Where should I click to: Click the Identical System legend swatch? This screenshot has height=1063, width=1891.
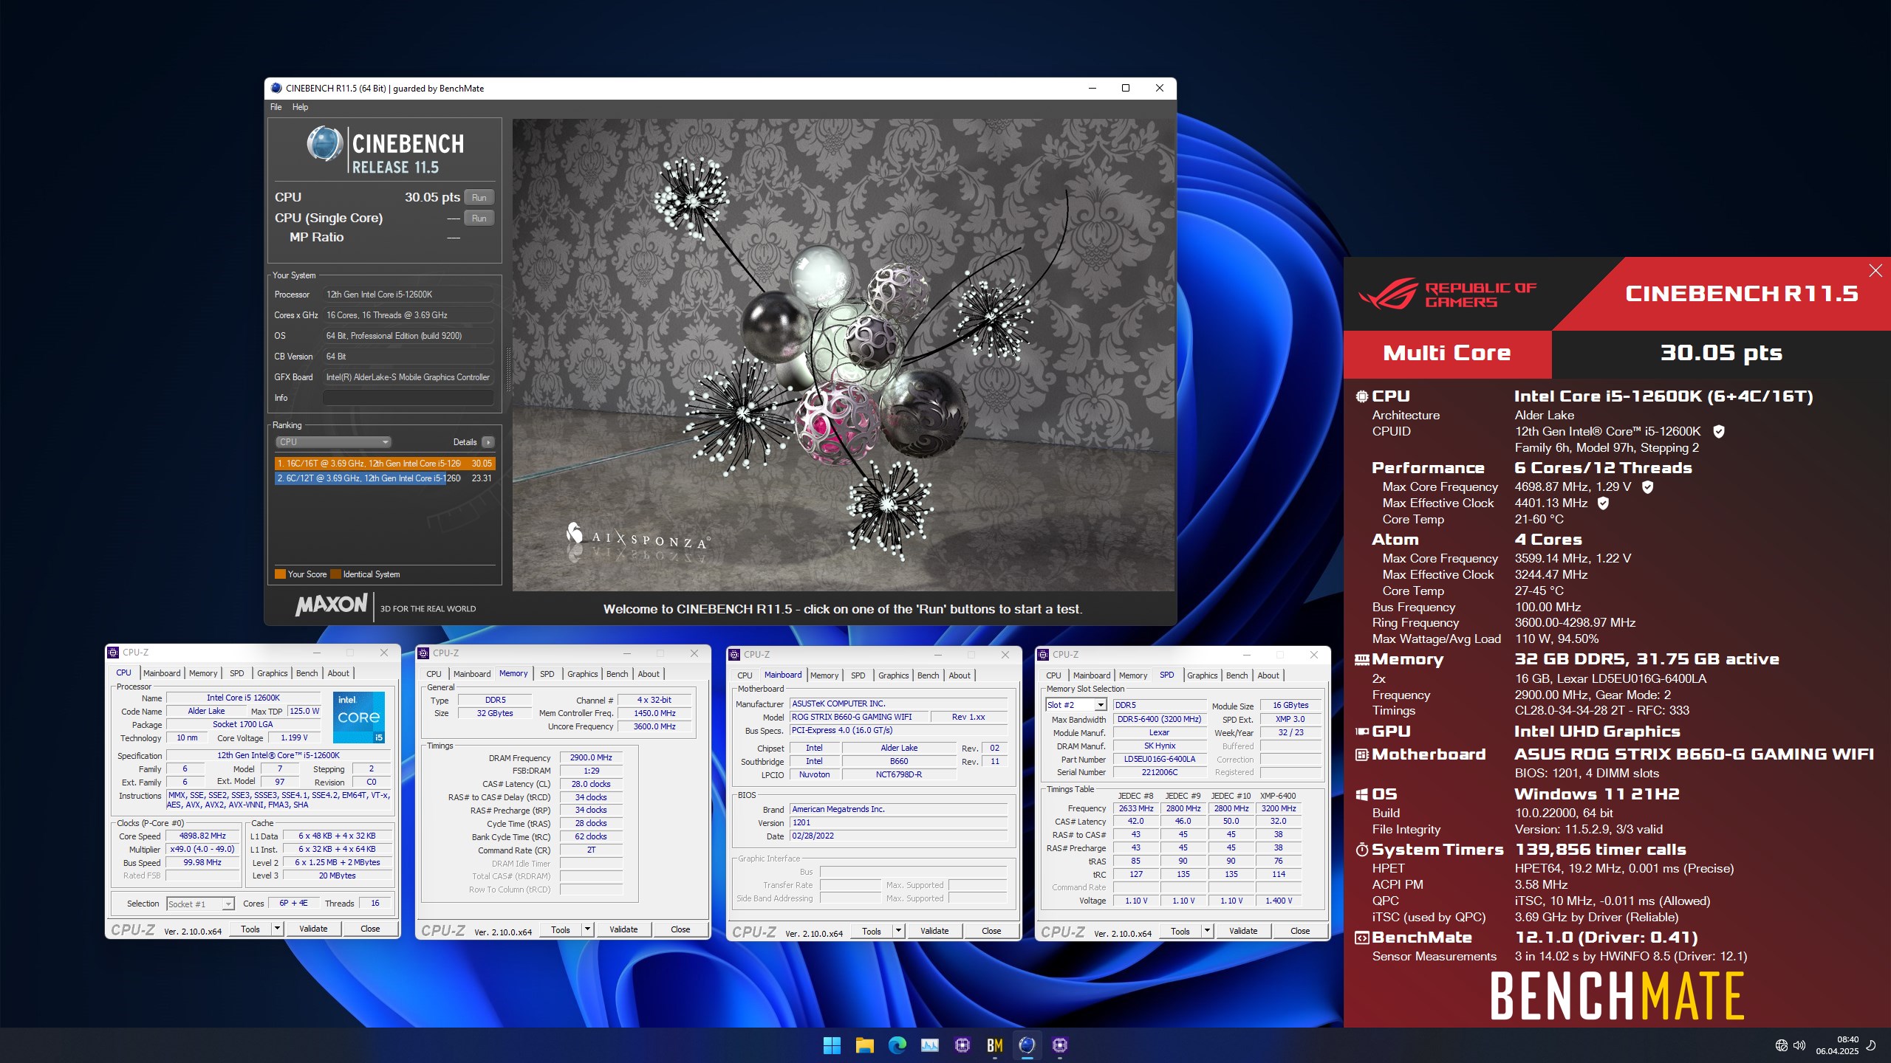click(x=336, y=574)
